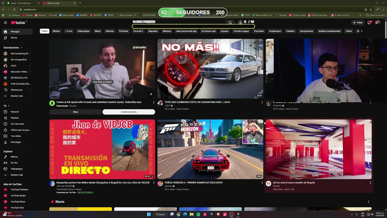Screen dimensions: 387x218
Task: Click the Crear button
Action: tap(357, 22)
